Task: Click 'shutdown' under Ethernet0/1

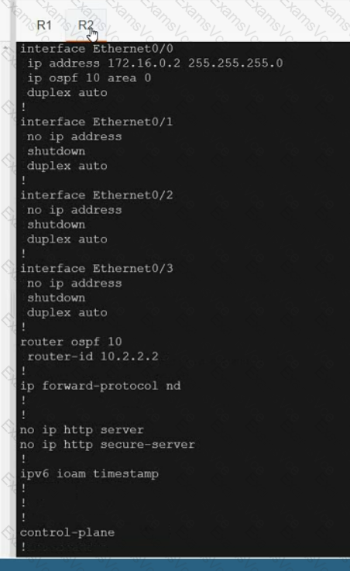Action: (56, 151)
